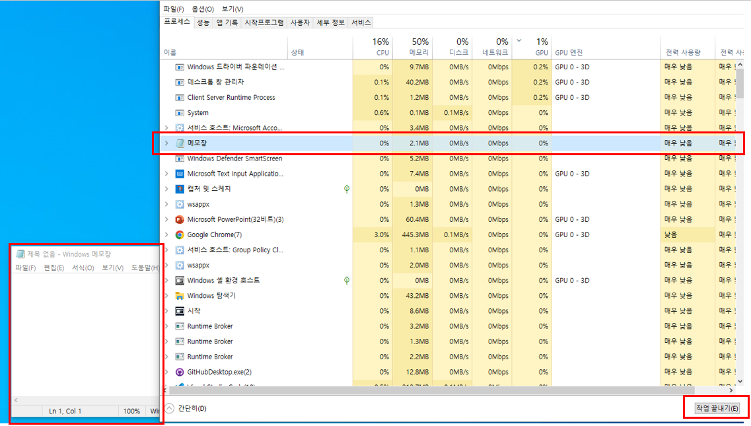This screenshot has height=426, width=751.
Task: Click the GitHubDesktop.exe octocat icon
Action: pyautogui.click(x=180, y=373)
